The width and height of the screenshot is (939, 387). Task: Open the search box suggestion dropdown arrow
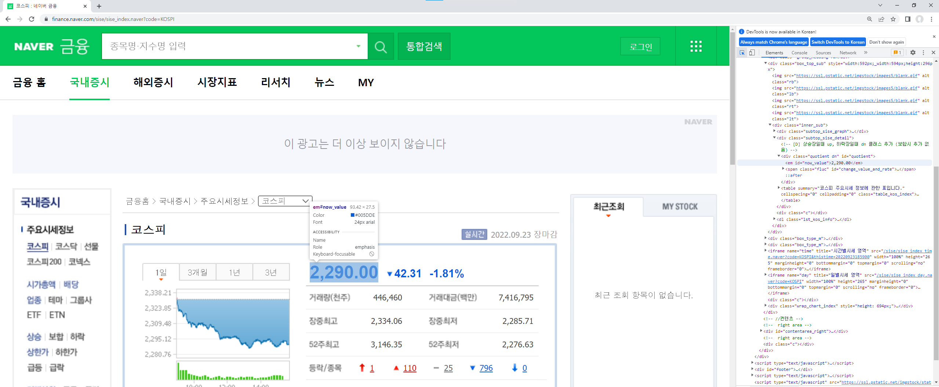359,46
